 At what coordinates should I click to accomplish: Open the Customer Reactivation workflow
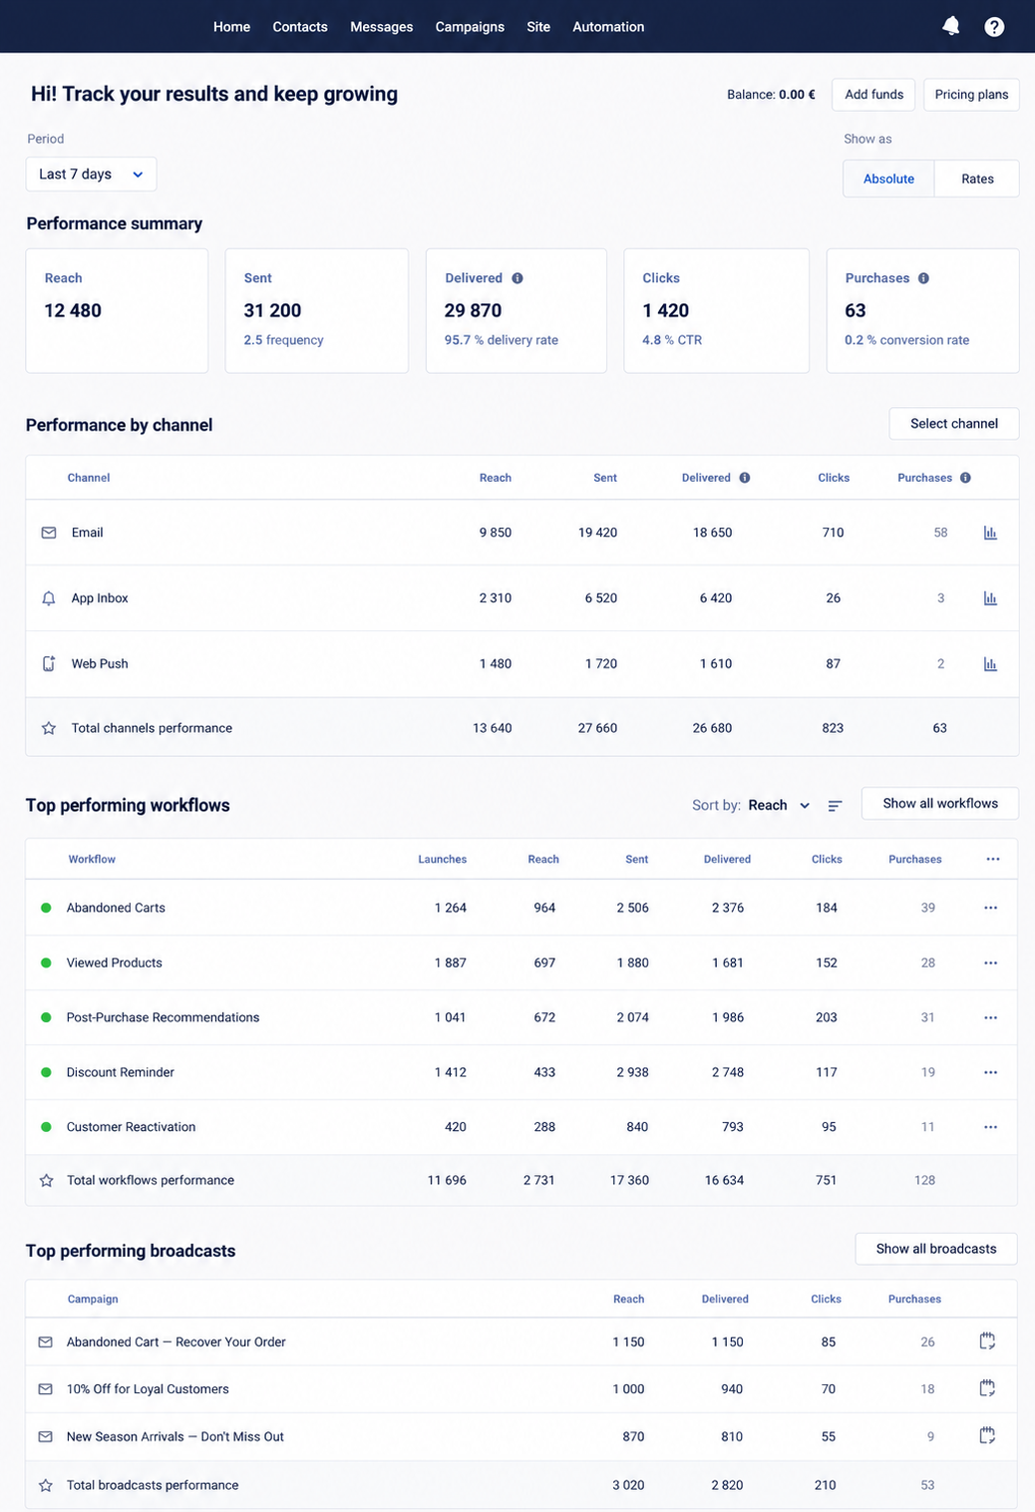pos(131,1127)
